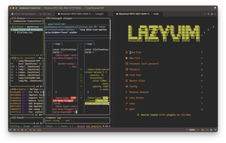
Task: Click the lightning icon by Neovim loaded message
Action: point(138,115)
